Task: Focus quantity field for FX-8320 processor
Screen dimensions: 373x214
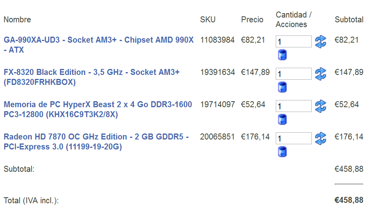Action: click(293, 74)
